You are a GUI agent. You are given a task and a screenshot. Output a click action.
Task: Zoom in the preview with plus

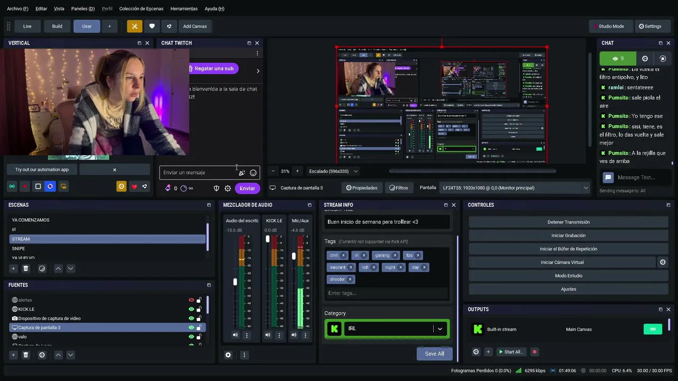297,171
